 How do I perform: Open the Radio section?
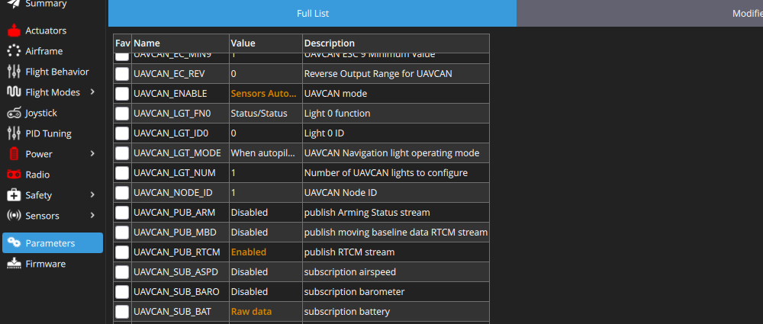tap(53, 174)
